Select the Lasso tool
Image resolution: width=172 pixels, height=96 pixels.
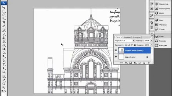tap(4, 15)
